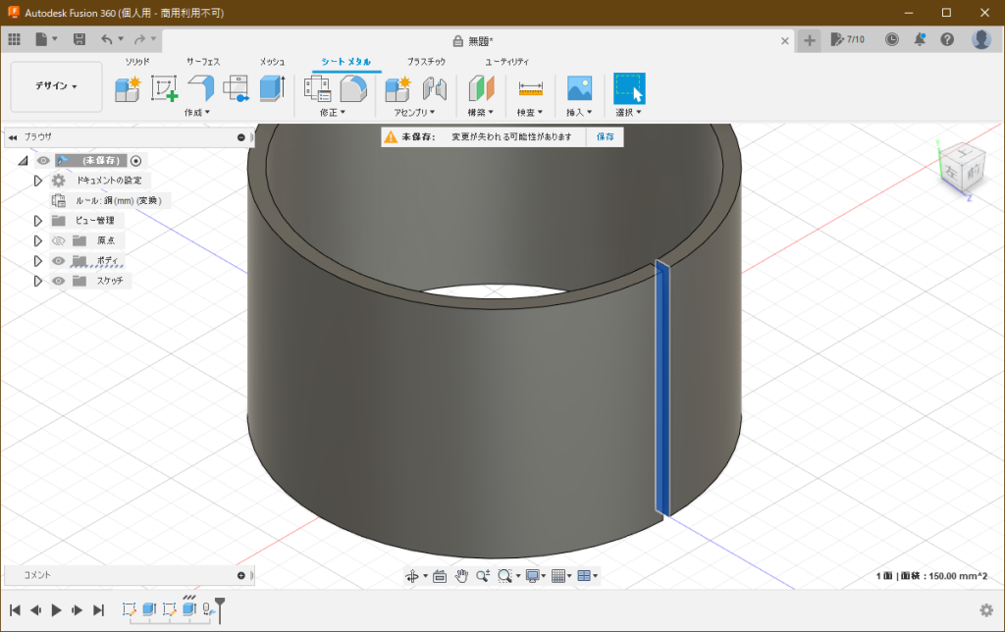Switch to the メッシュ tab

click(x=272, y=62)
